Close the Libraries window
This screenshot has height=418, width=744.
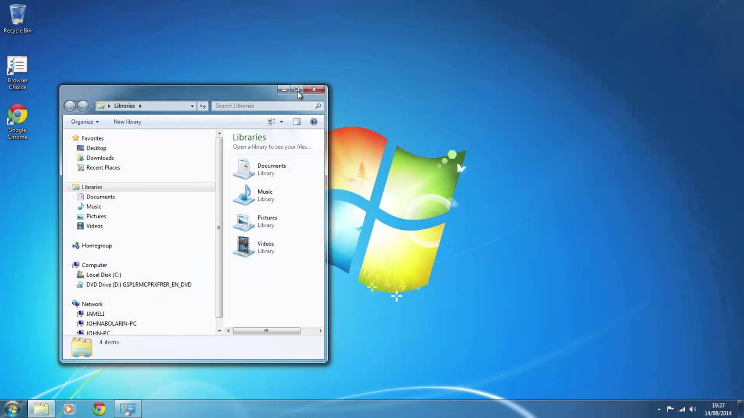314,89
